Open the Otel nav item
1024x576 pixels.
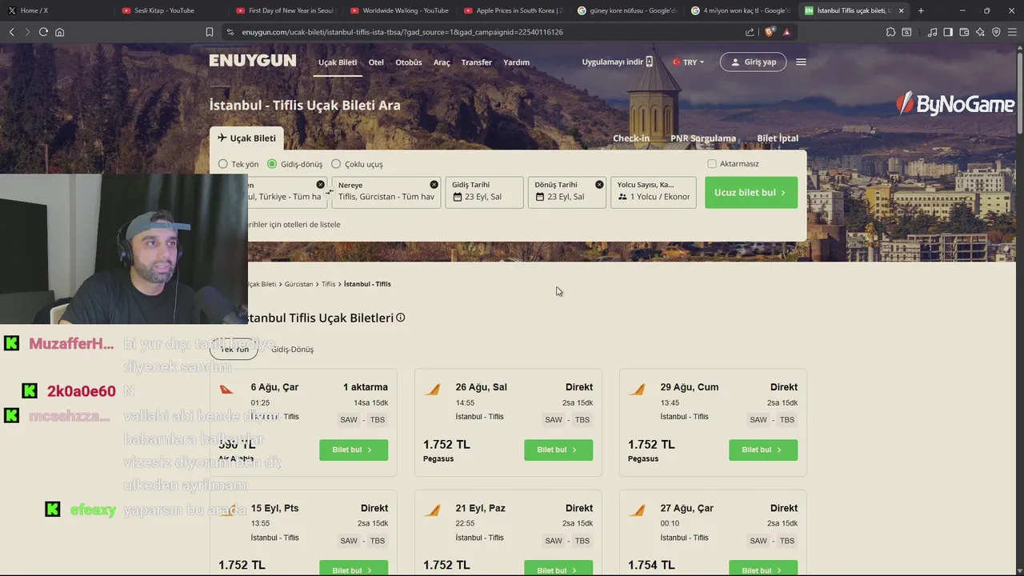pos(376,62)
